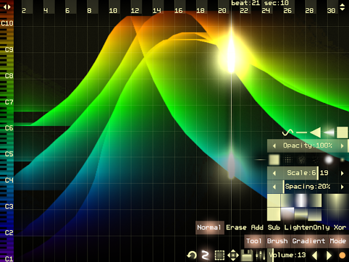Click the undo arrow icon

192,255
